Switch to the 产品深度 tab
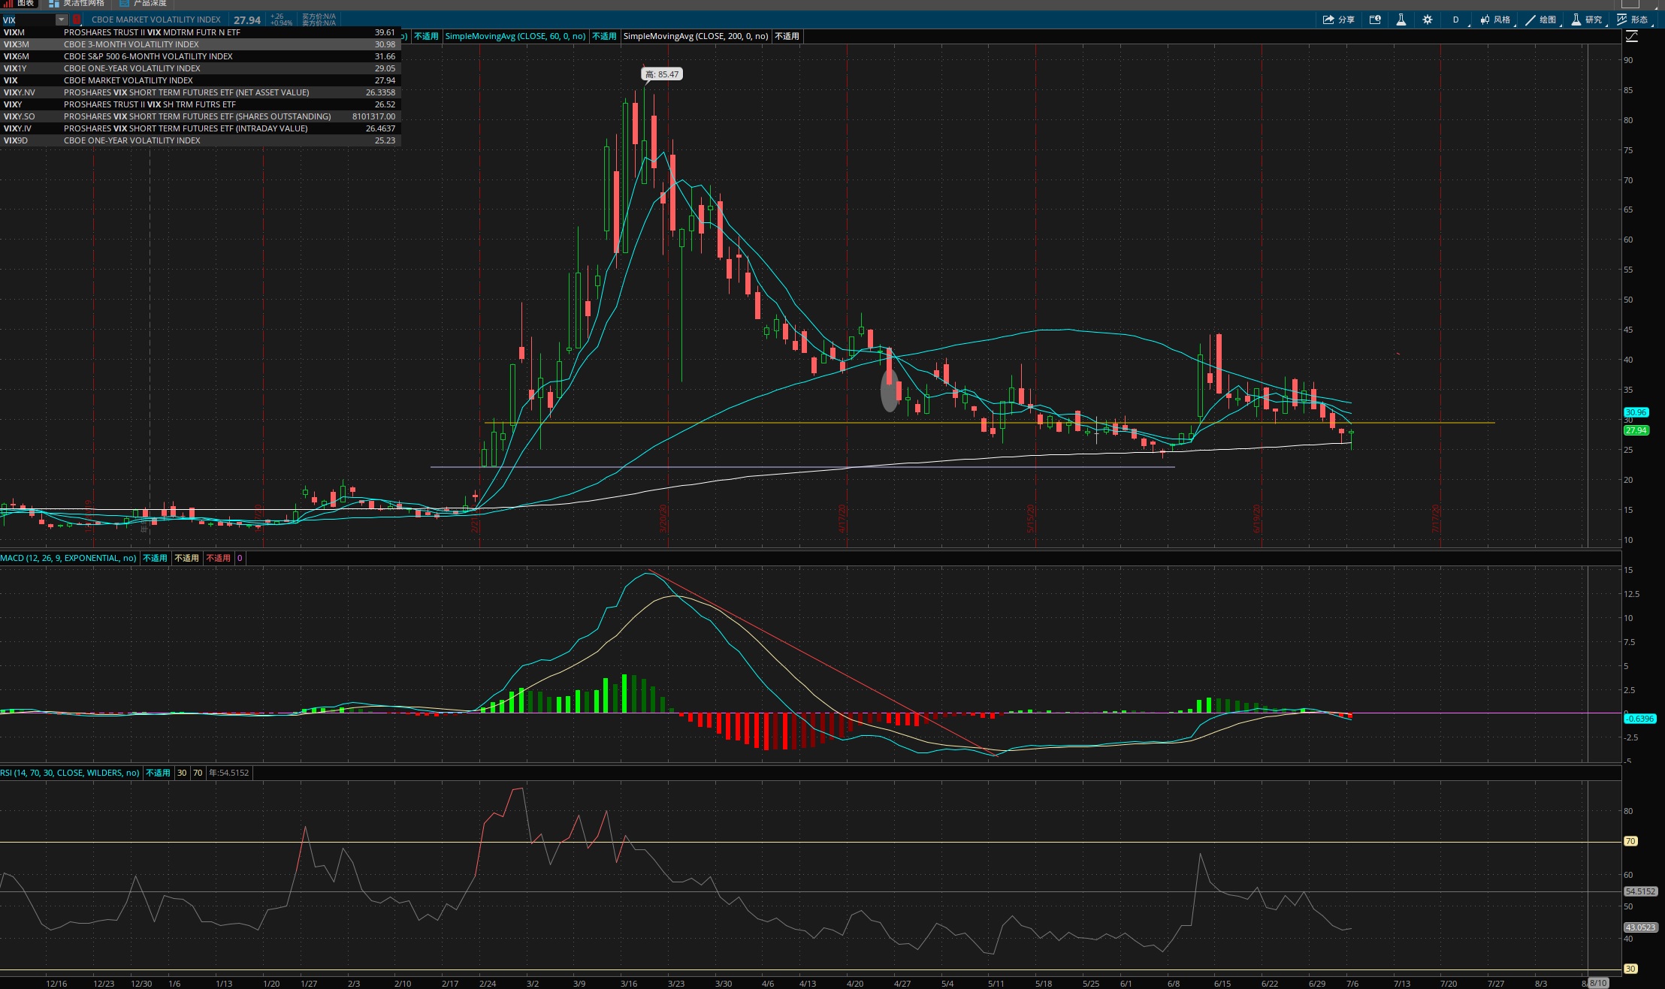1665x989 pixels. 143,4
